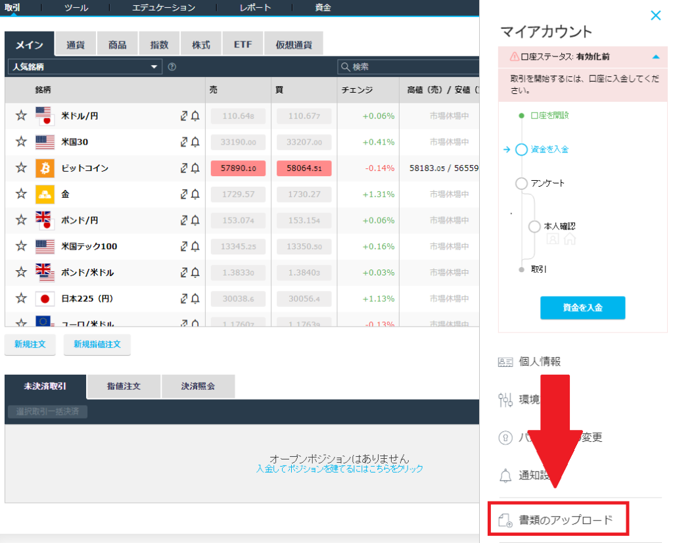The image size is (673, 543).
Task: Switch to the 指数 tab
Action: pos(159,44)
